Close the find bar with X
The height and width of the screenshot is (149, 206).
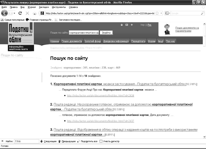click(x=3, y=141)
